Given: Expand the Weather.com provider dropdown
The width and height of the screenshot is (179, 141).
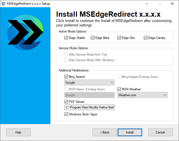Looking at the screenshot, I should pos(142,95).
